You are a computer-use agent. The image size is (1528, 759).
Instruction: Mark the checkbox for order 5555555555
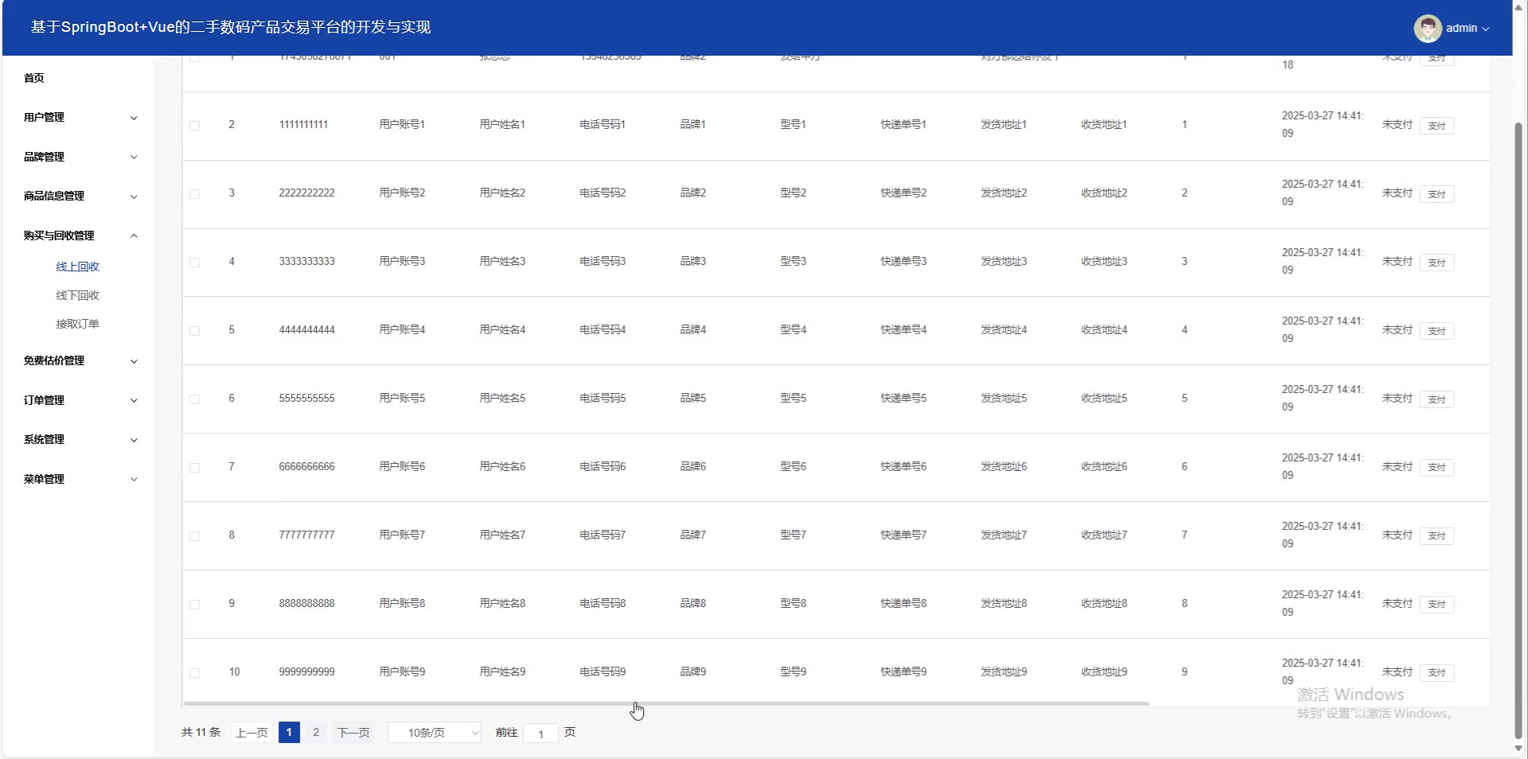[x=195, y=399]
